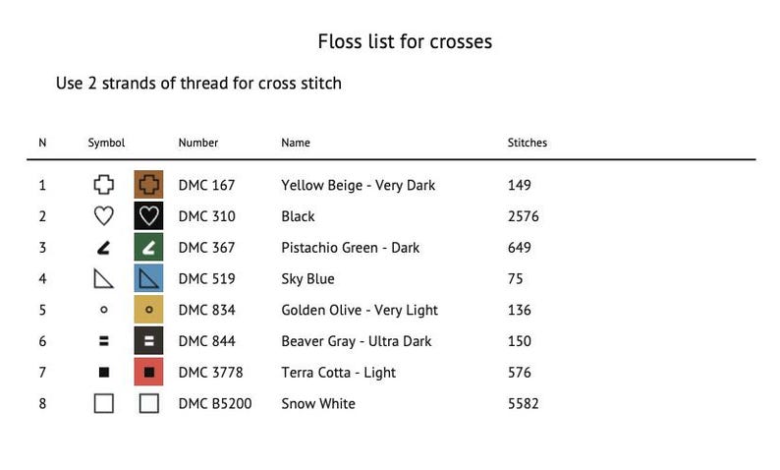Click the small circle symbol for DMC 834

click(103, 310)
